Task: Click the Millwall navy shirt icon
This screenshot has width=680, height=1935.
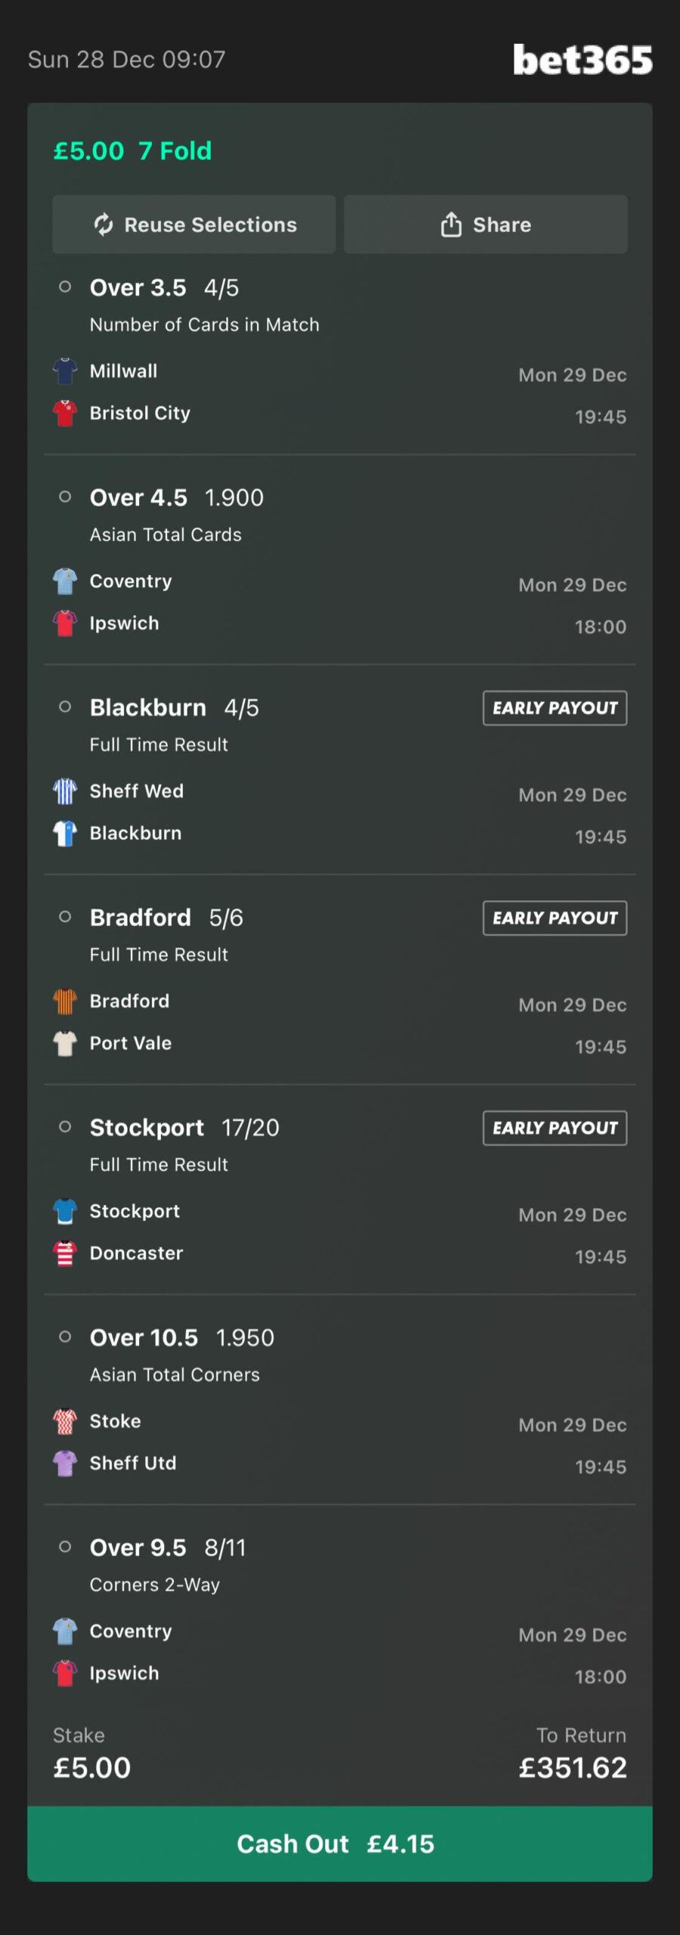Action: pyautogui.click(x=65, y=371)
